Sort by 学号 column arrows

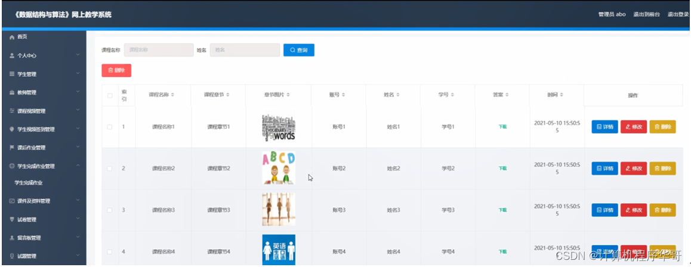click(x=452, y=95)
